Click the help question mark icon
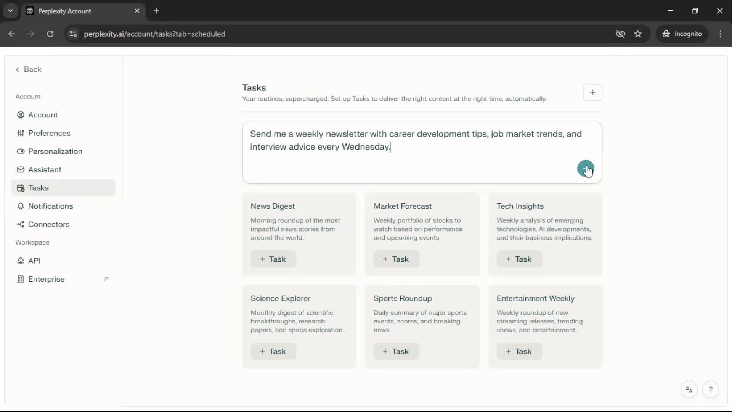732x412 pixels. [710, 389]
